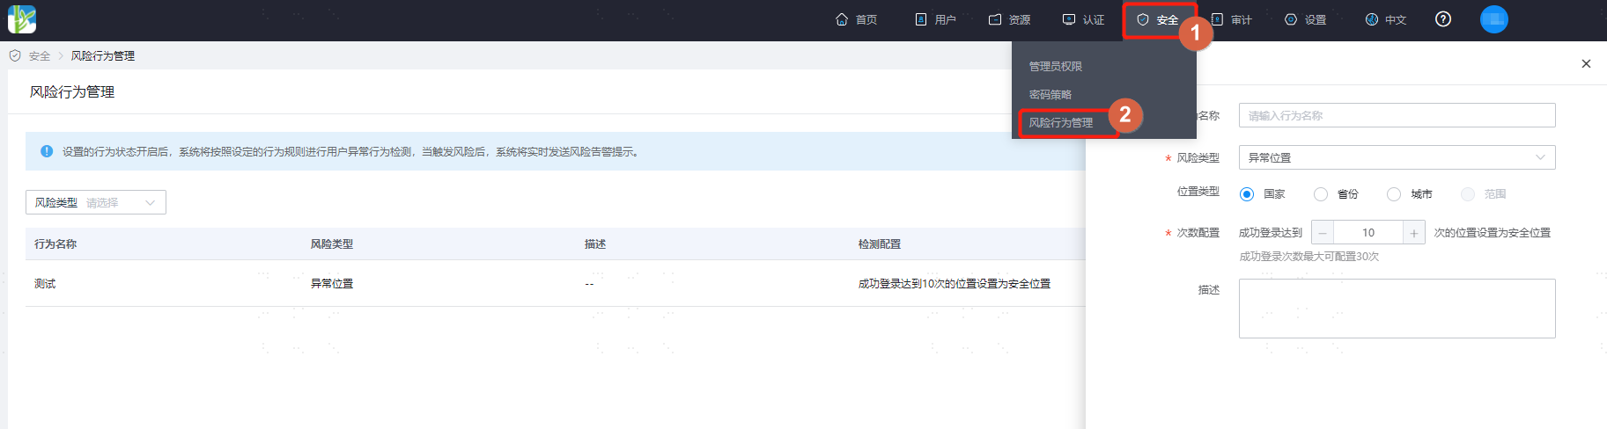Click the 认证 authentication icon
Screen dimensions: 1607x429
1069,19
